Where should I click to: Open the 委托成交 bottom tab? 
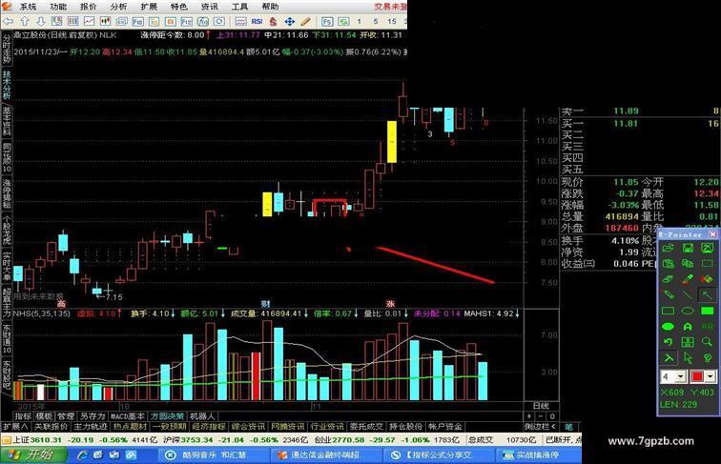(x=366, y=426)
